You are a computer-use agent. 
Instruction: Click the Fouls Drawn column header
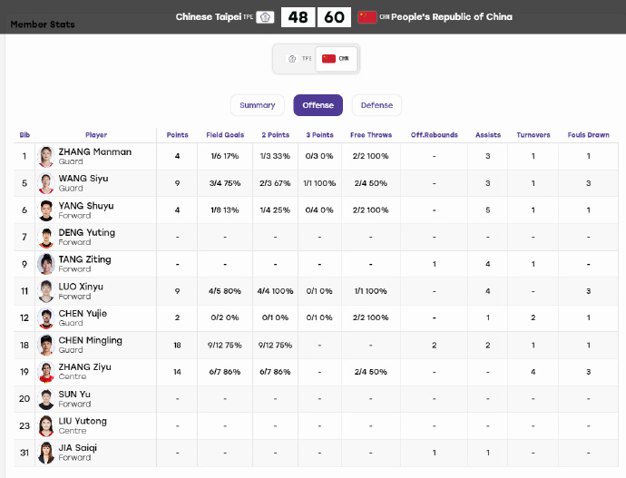(589, 135)
